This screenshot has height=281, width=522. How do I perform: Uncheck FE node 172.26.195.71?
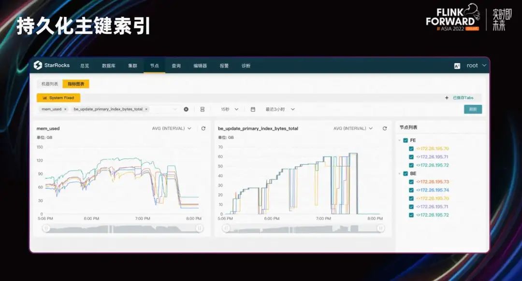pyautogui.click(x=411, y=157)
